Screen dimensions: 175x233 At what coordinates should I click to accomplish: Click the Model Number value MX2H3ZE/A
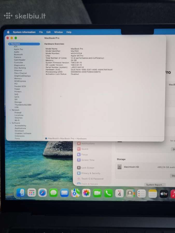(76, 53)
